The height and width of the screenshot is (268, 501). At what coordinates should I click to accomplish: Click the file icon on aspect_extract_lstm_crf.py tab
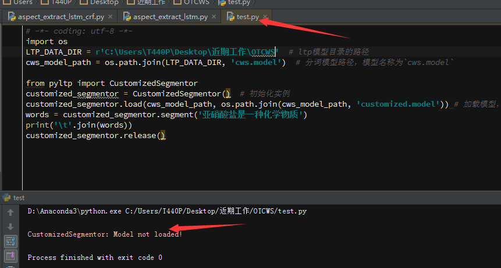12,17
